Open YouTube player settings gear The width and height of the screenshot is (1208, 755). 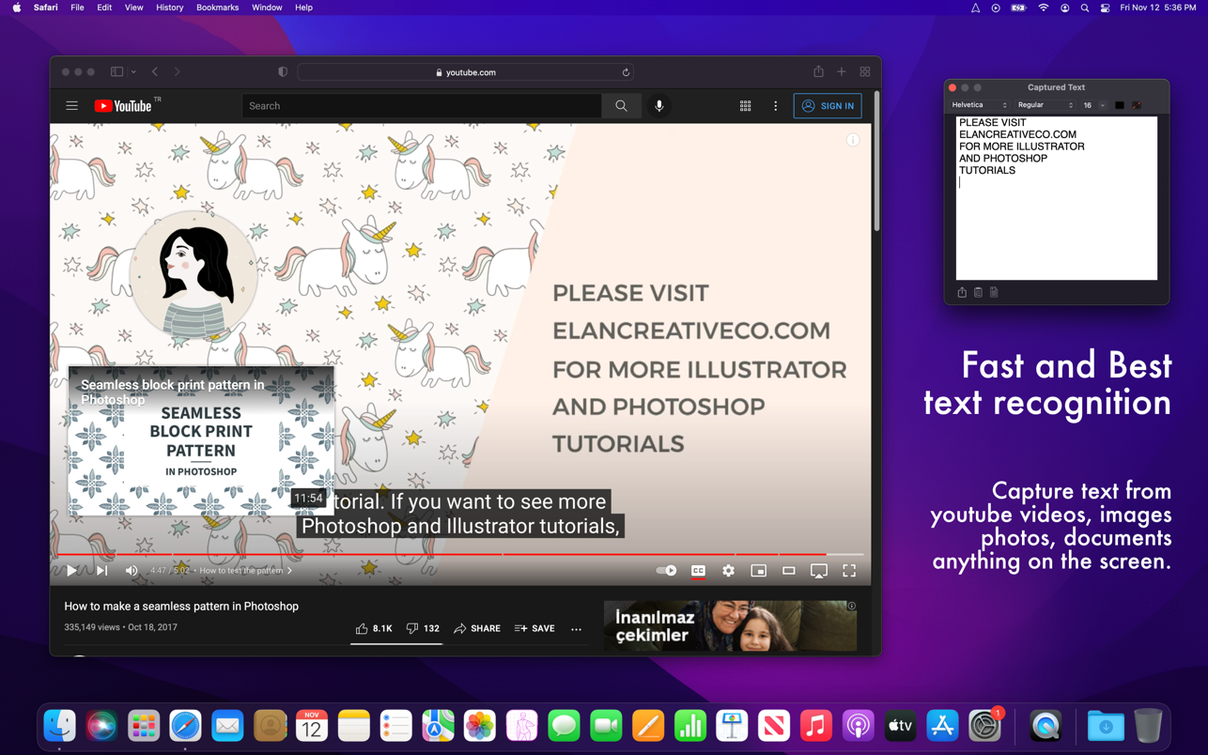coord(728,570)
